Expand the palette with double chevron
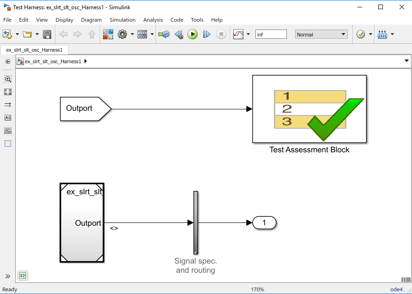 [7, 276]
